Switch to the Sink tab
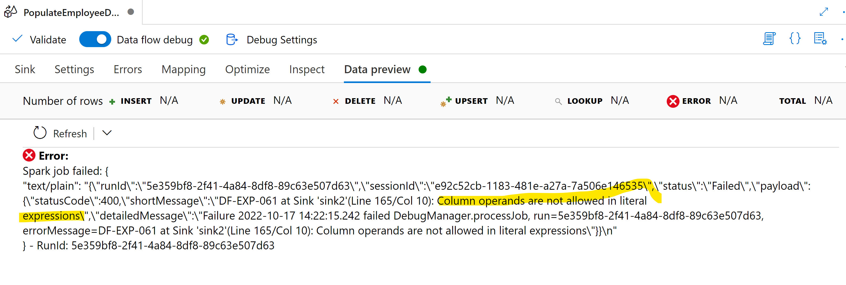 point(25,69)
